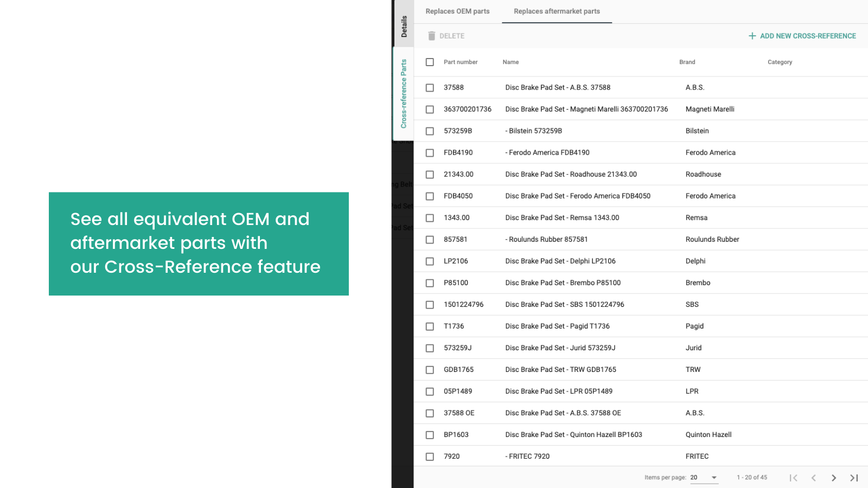Go to first page of results
The image size is (868, 488).
[794, 478]
